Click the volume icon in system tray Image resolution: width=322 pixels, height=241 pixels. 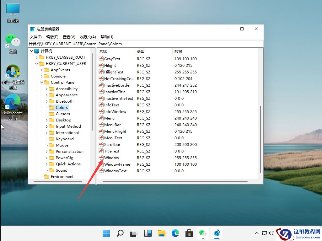pyautogui.click(x=272, y=233)
